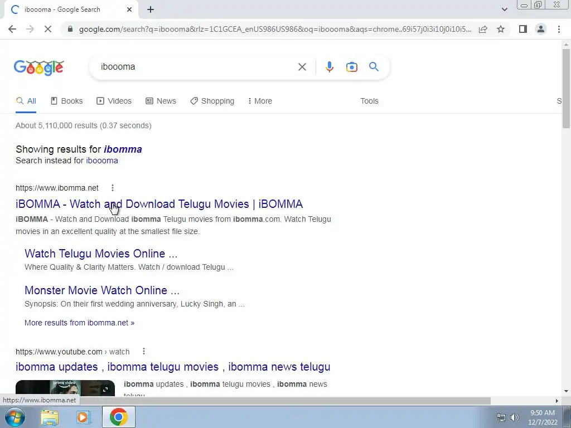Open the side panel icon
Image resolution: width=571 pixels, height=428 pixels.
click(523, 29)
